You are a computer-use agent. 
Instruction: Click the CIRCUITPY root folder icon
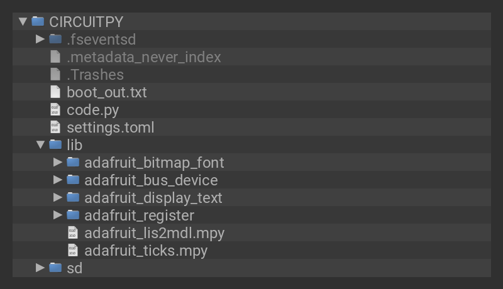(x=38, y=21)
